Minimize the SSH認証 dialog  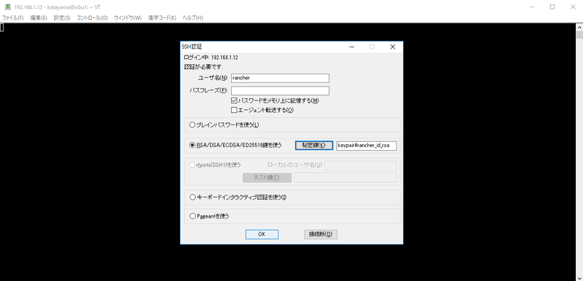click(351, 47)
